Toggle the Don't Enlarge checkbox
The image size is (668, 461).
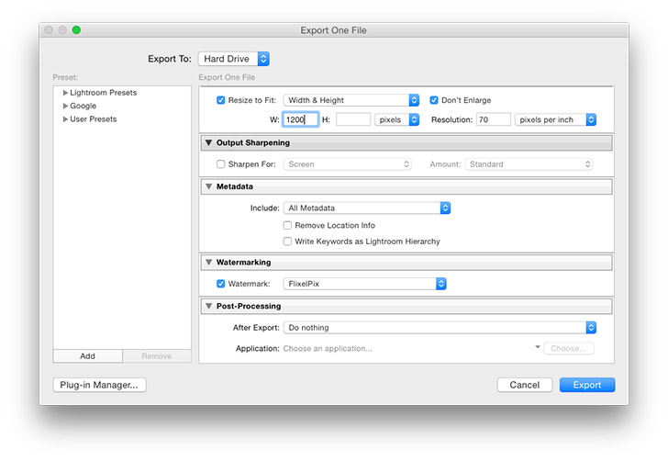[434, 100]
